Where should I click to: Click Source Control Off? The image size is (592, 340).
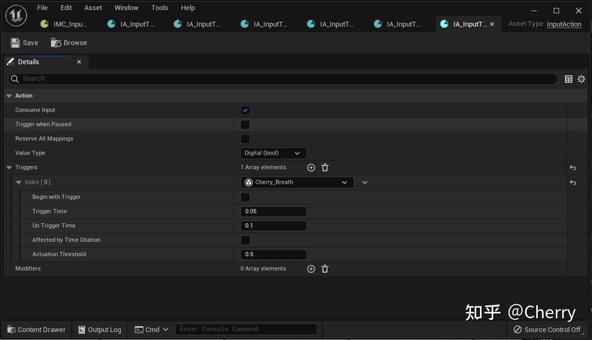(547, 329)
